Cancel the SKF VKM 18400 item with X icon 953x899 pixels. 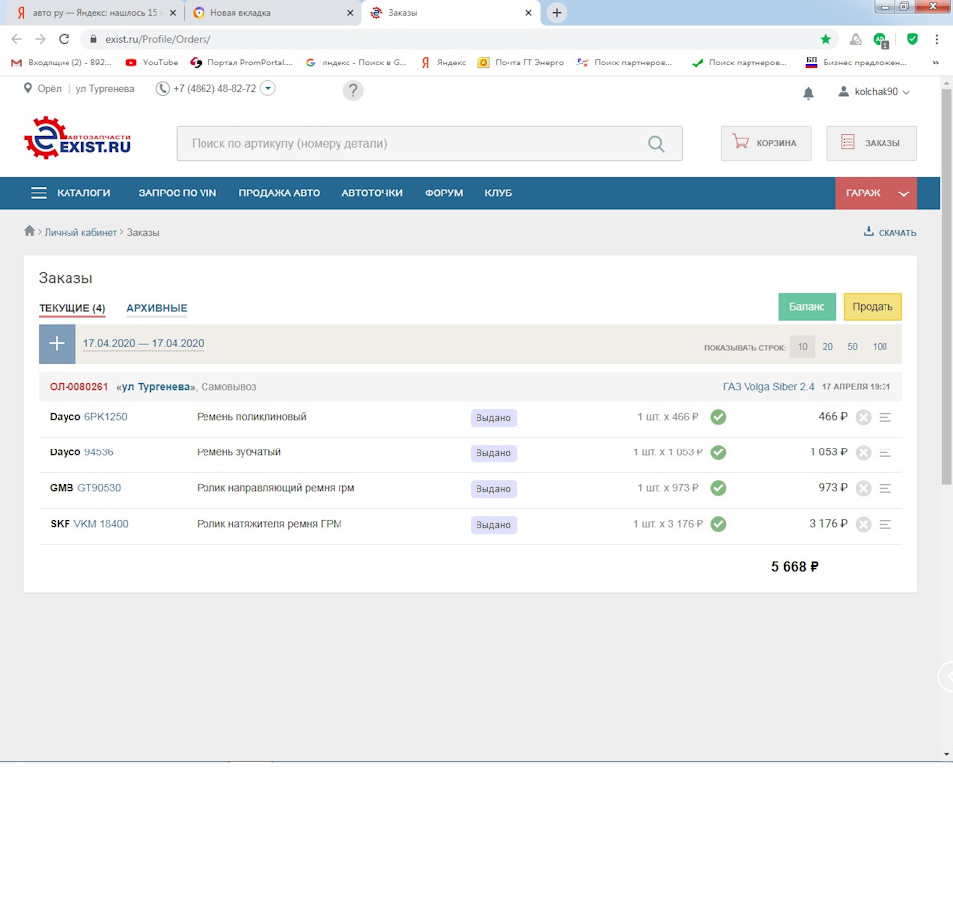point(863,524)
